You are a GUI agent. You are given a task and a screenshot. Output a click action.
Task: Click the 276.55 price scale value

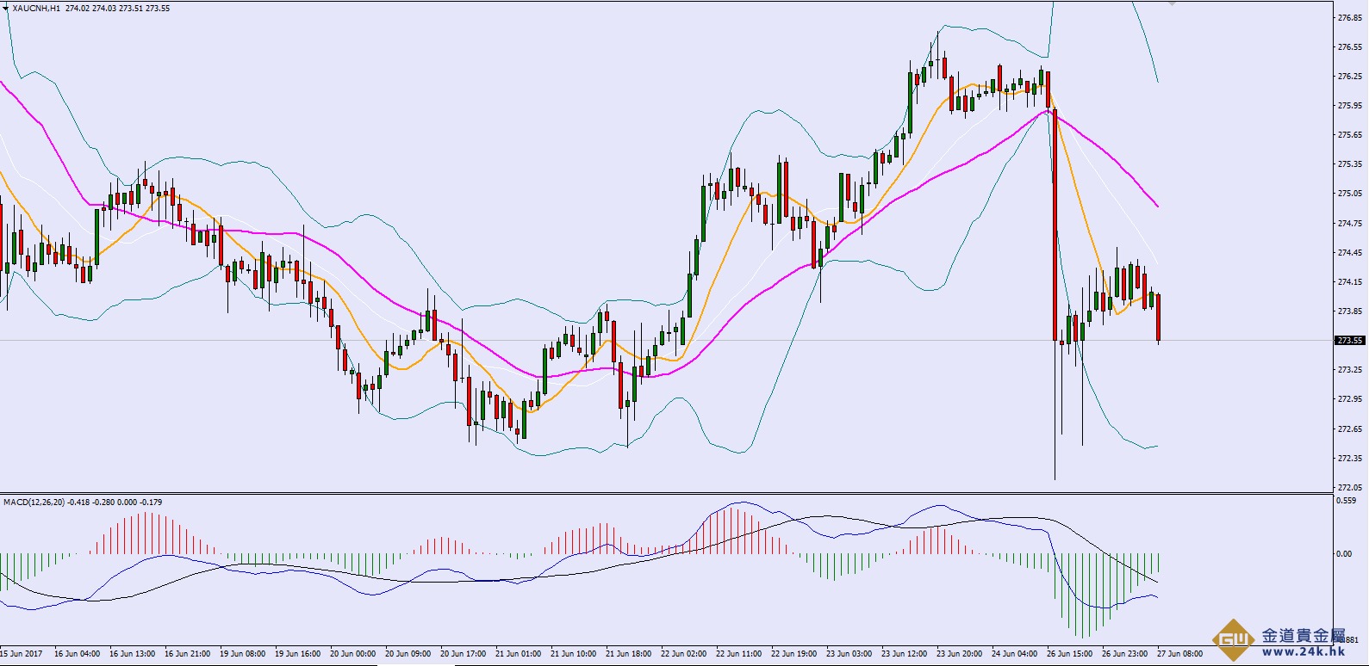(1349, 46)
